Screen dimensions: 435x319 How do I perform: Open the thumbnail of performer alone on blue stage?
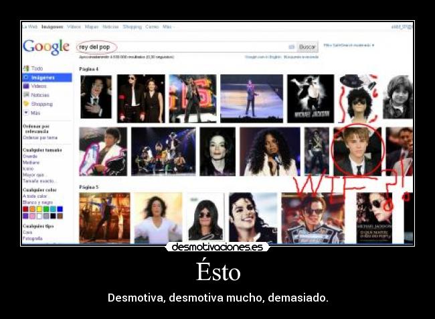[x=252, y=99]
